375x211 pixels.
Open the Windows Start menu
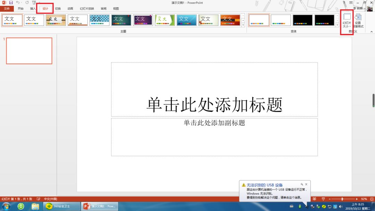6,206
